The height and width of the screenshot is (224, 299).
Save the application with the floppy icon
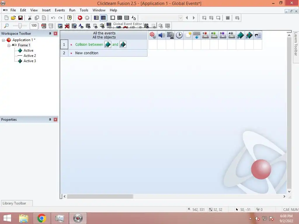(x=20, y=18)
